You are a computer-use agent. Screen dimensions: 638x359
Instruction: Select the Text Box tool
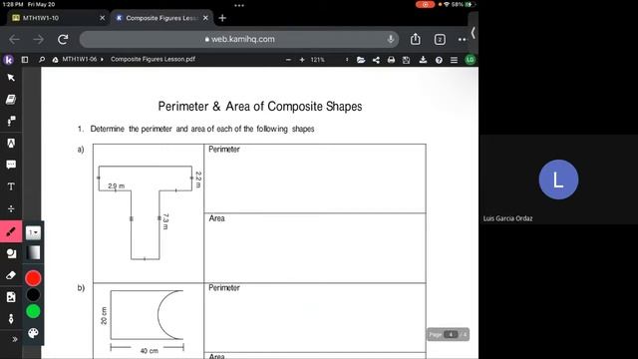click(11, 186)
